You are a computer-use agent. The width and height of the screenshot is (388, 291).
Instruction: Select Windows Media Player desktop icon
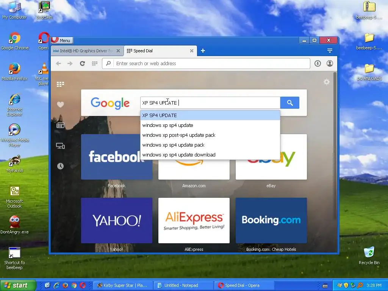click(15, 136)
